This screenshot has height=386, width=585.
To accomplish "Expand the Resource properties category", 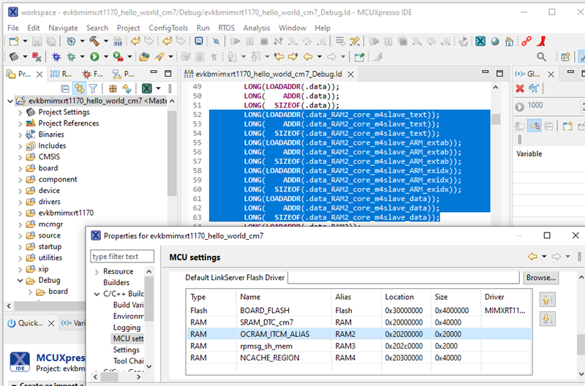I will pyautogui.click(x=97, y=272).
